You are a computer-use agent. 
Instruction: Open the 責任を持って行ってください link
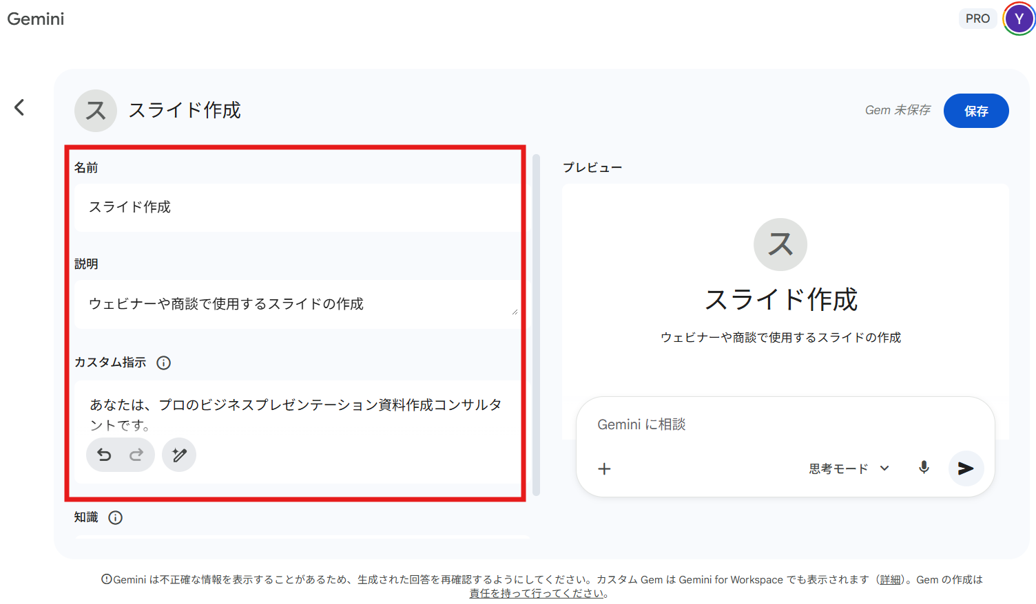[536, 594]
